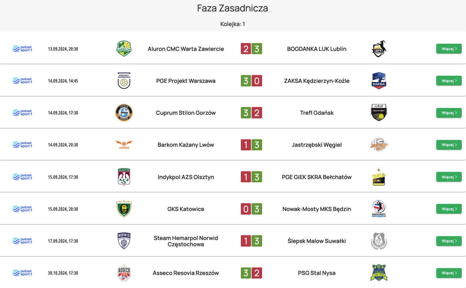Click the Steam Hemarpol Norwid Częstochowa name
Viewport: 466px width, 288px height.
(186, 241)
